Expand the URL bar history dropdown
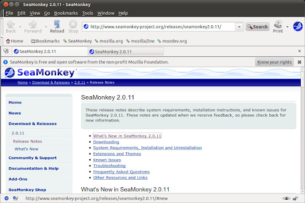The width and height of the screenshot is (305, 203). [239, 27]
